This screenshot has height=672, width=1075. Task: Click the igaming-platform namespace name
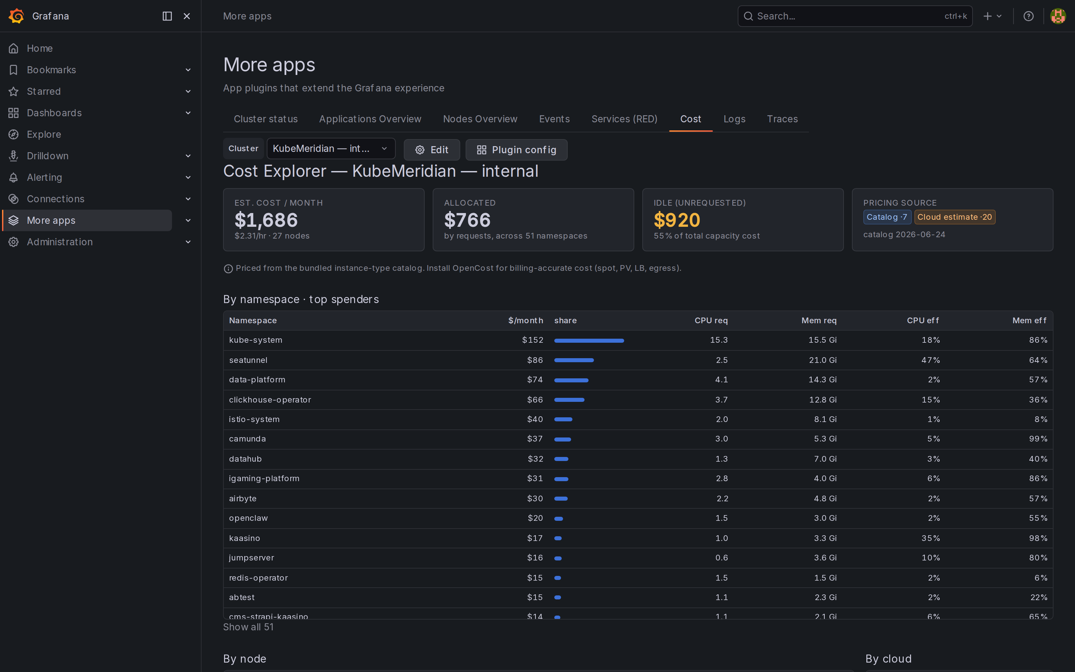click(264, 478)
